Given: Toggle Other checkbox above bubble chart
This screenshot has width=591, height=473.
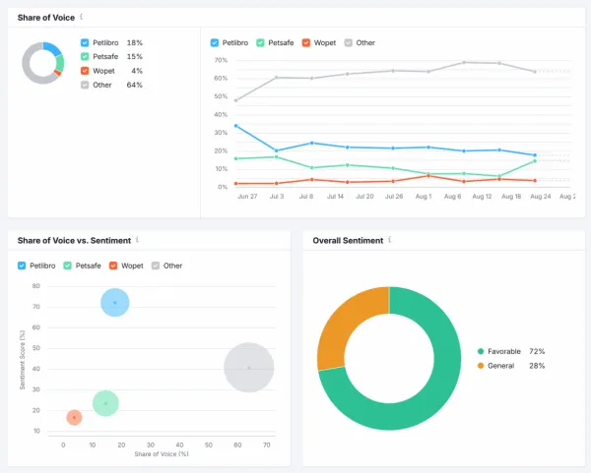Looking at the screenshot, I should click(156, 266).
